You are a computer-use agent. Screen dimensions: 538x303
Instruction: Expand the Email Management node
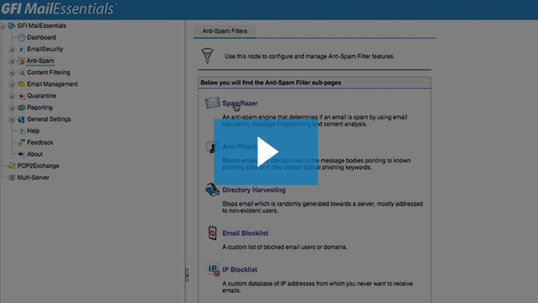[x=12, y=84]
